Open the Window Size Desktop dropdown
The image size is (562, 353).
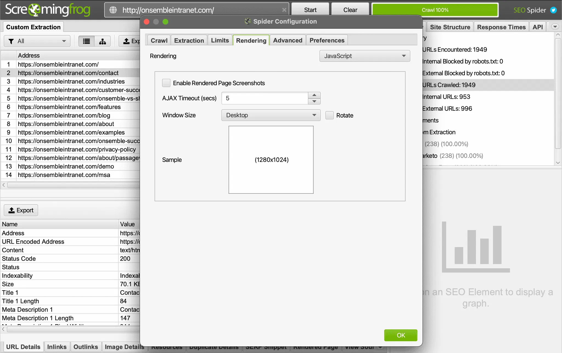tap(271, 115)
